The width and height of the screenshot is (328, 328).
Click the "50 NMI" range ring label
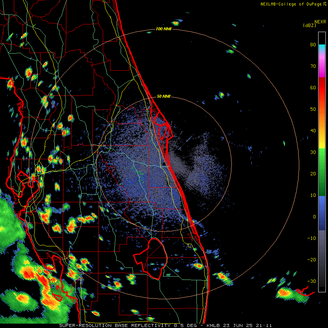(164, 97)
